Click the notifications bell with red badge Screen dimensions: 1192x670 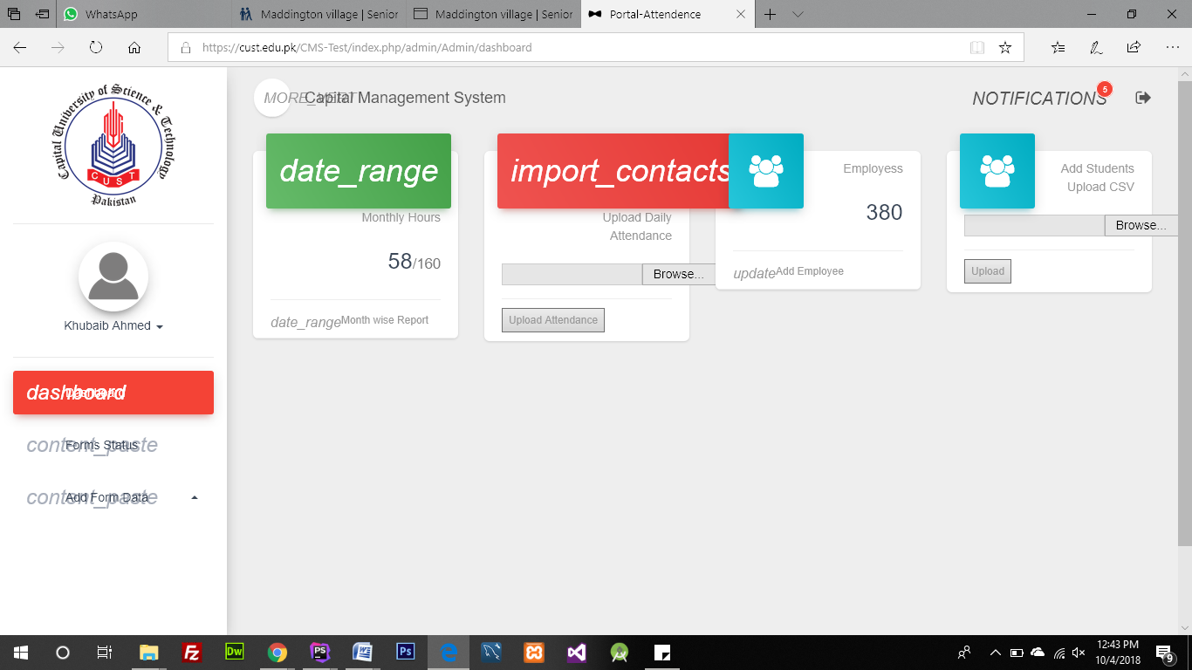point(1040,99)
